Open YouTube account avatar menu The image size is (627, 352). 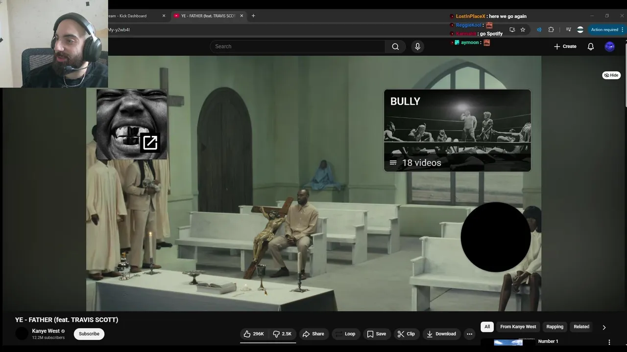tap(610, 46)
